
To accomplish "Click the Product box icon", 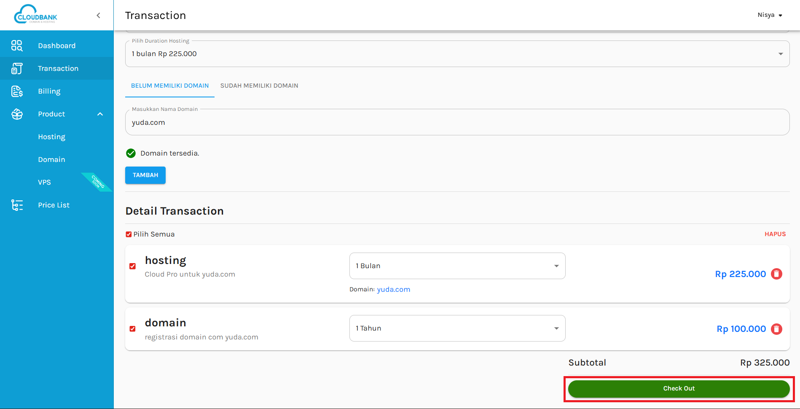I will click(x=17, y=114).
